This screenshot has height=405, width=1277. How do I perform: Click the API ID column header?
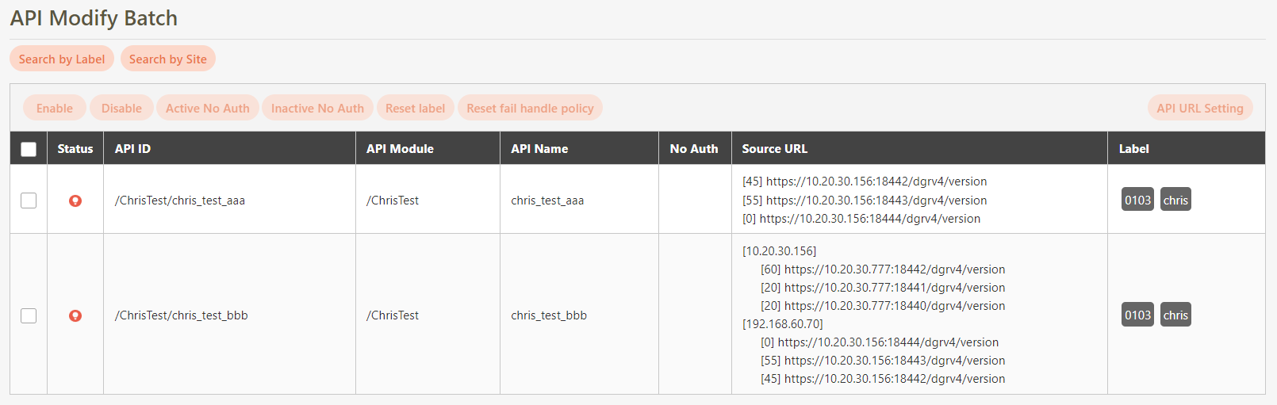(132, 148)
